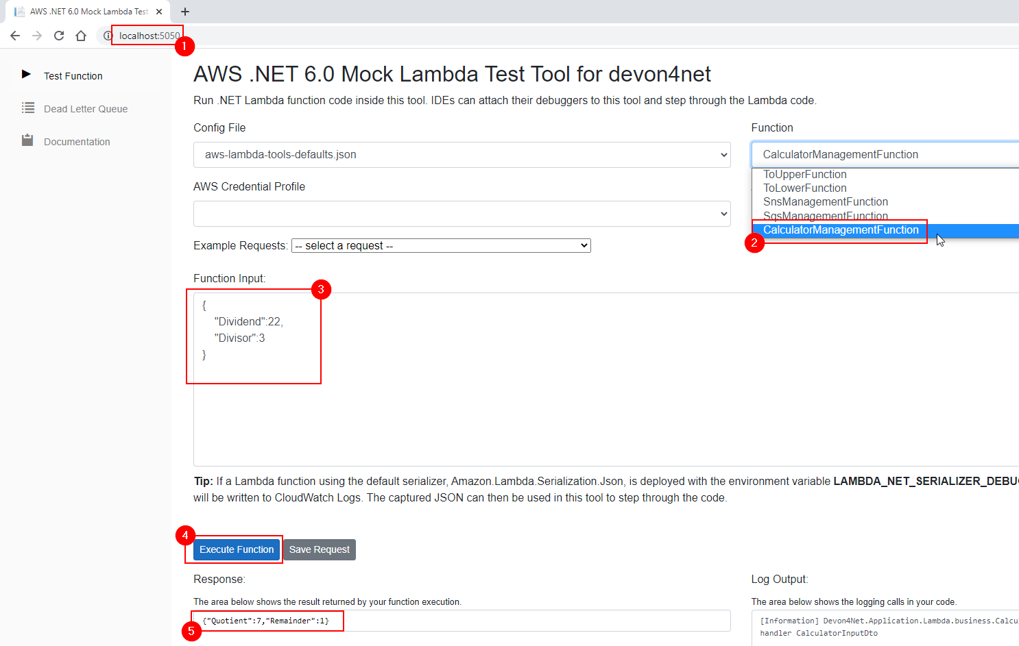Open the Documentation briefcase icon
Viewport: 1019px width, 646px height.
28,140
